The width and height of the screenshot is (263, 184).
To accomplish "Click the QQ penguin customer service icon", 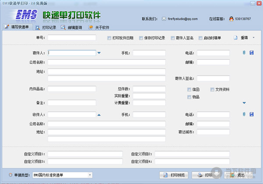I will 231,19.
